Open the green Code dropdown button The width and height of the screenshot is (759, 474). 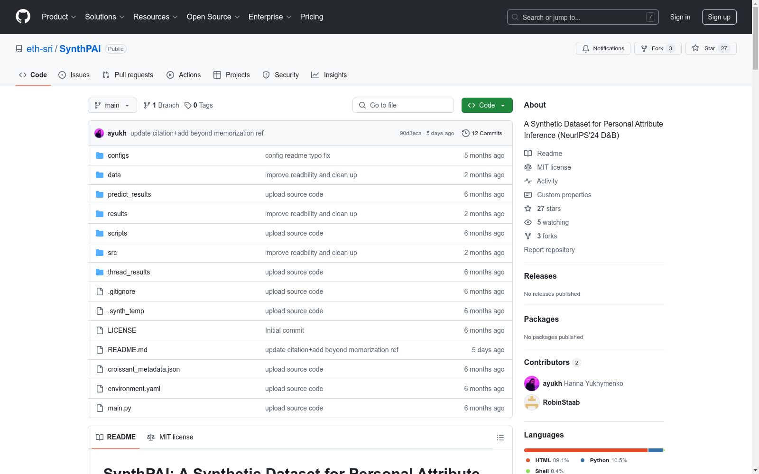[487, 105]
